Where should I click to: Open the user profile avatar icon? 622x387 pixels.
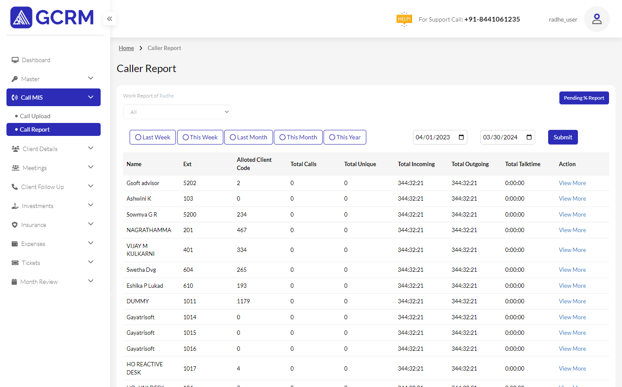597,19
